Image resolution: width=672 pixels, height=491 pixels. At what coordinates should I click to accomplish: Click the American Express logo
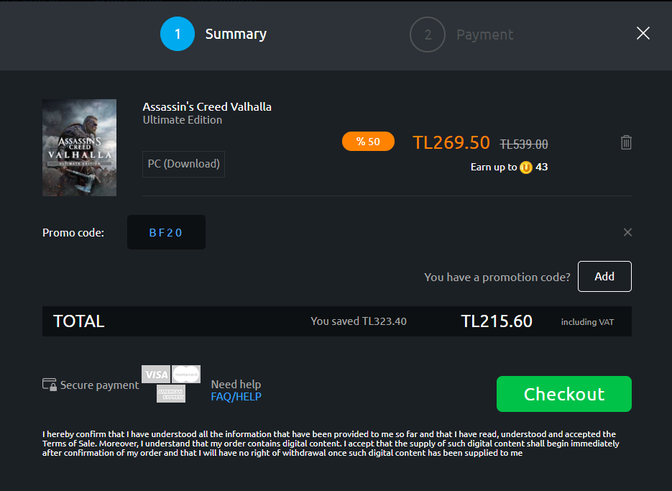click(x=171, y=394)
